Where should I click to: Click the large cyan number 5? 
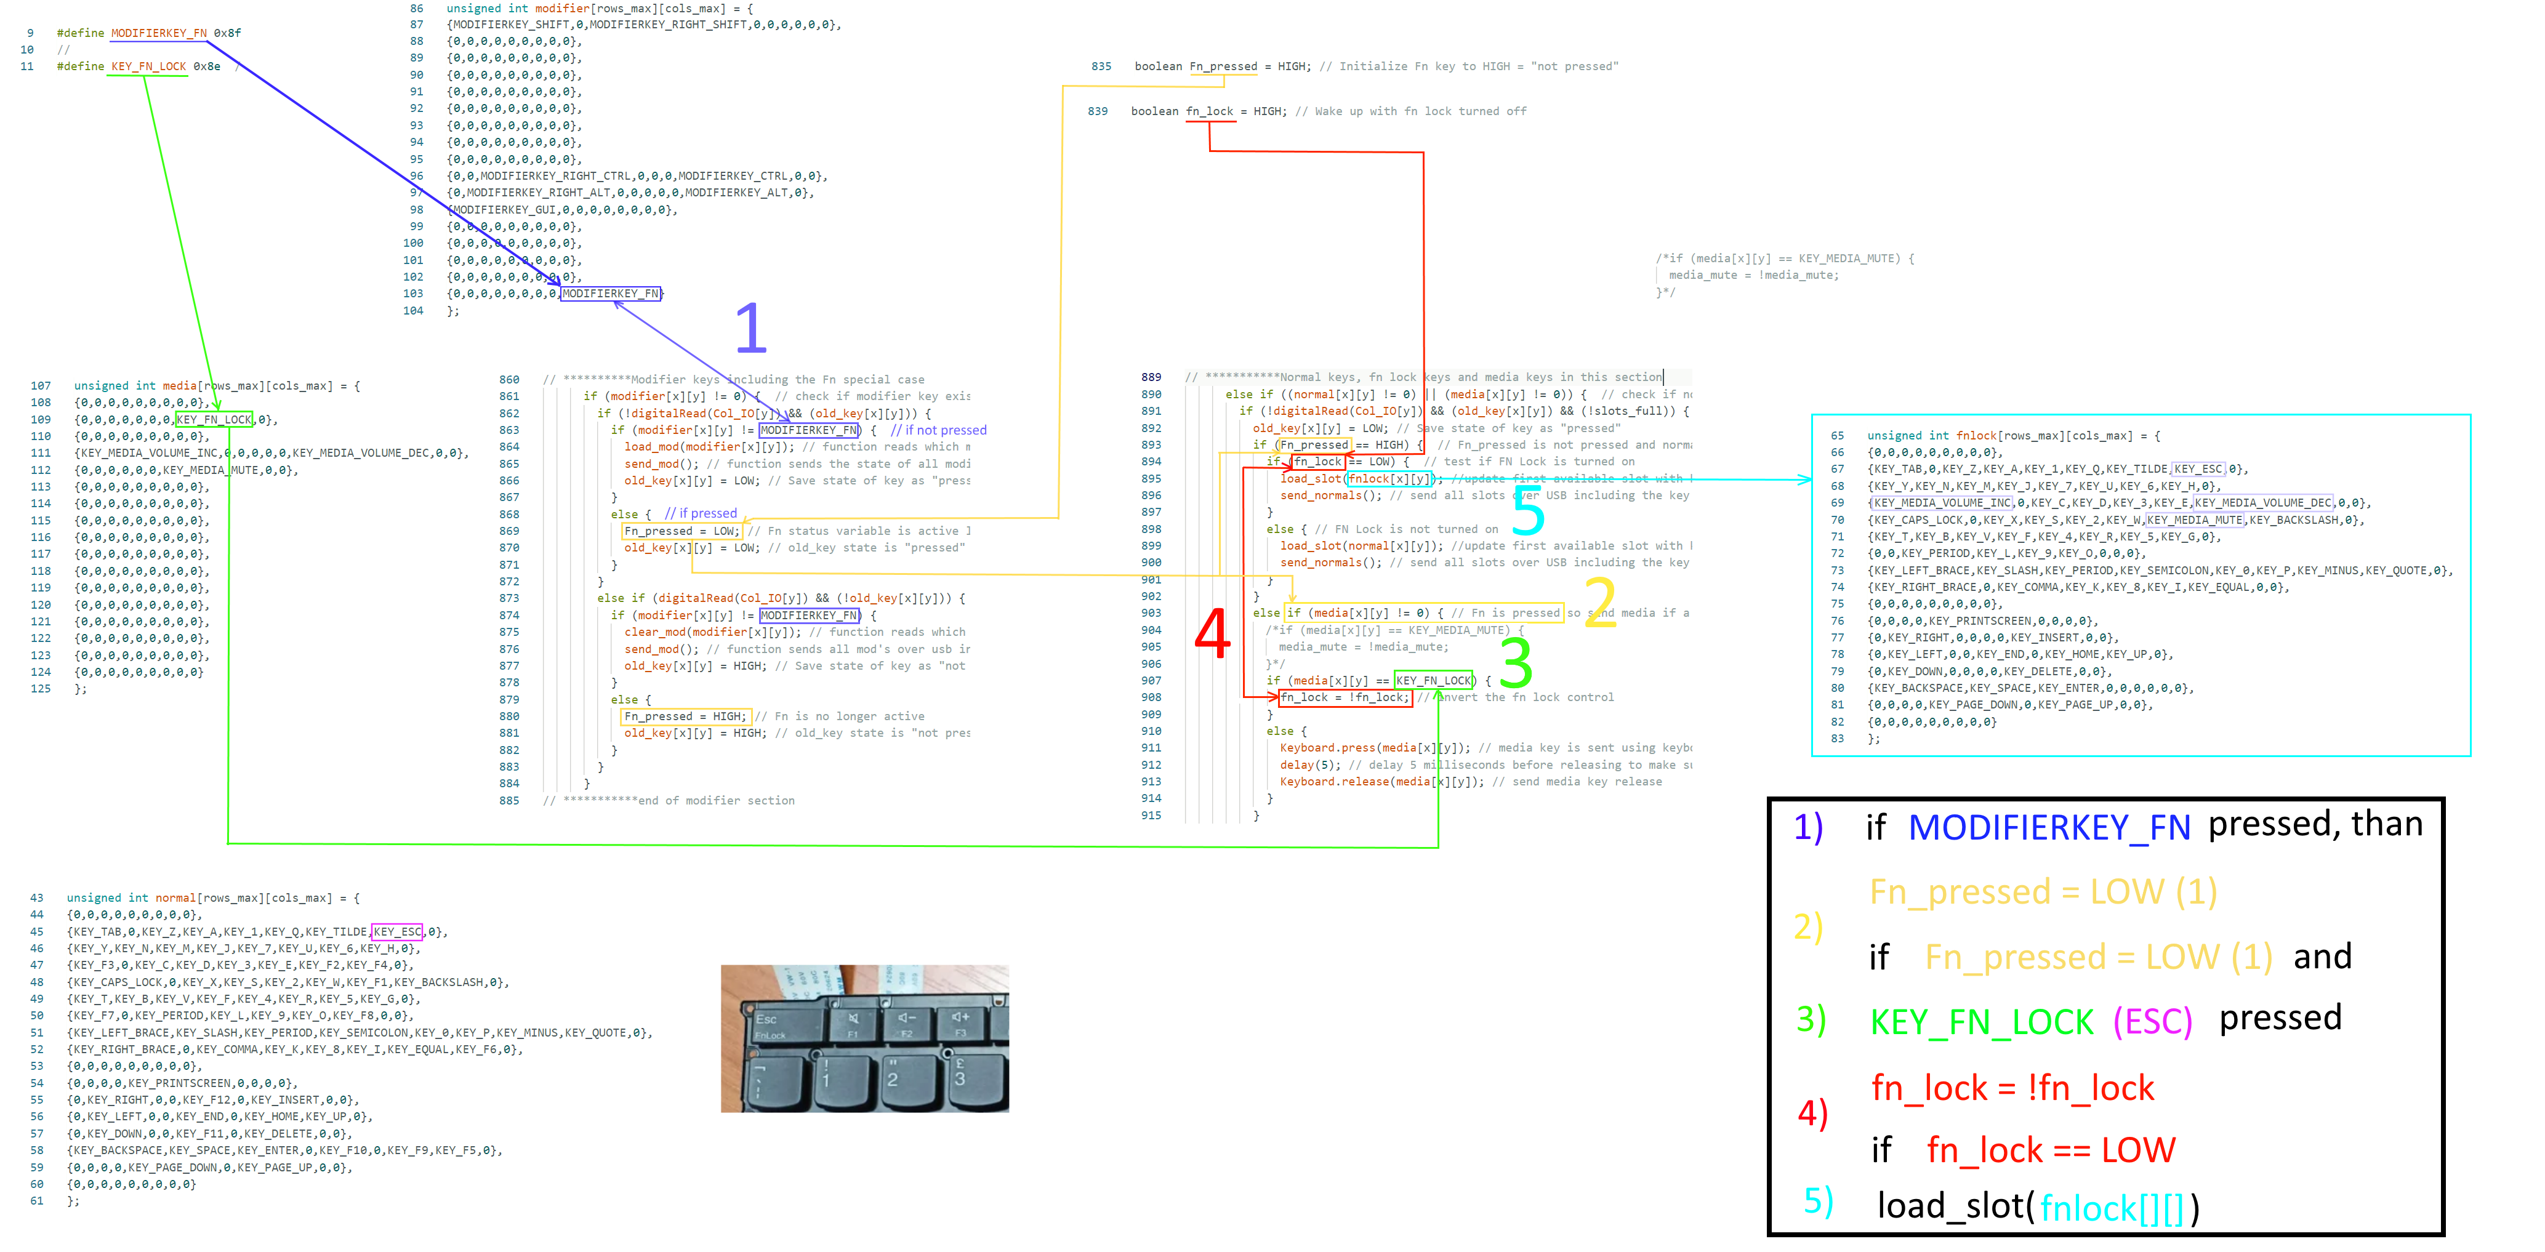pos(1527,511)
